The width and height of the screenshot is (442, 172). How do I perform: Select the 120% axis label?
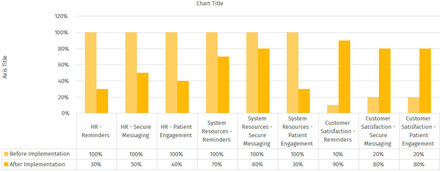coord(61,16)
